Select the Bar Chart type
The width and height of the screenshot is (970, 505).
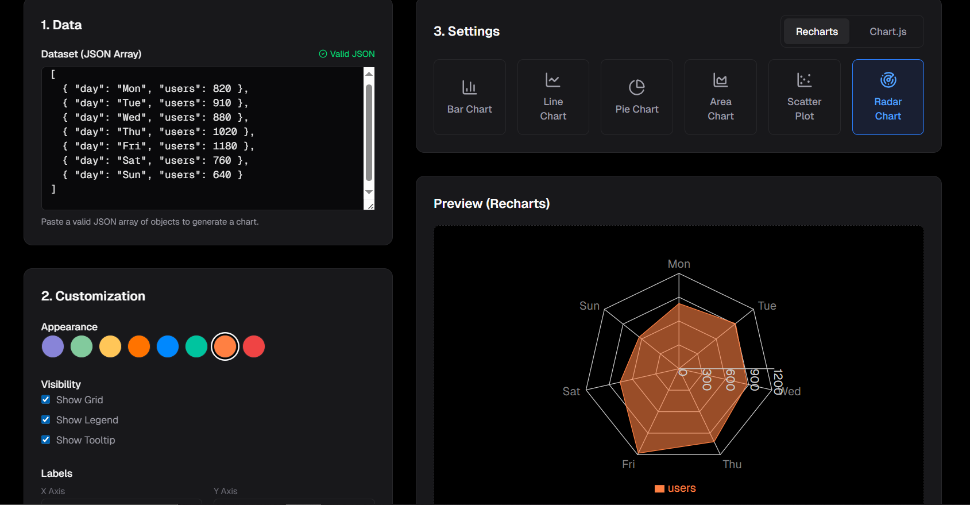click(x=469, y=97)
